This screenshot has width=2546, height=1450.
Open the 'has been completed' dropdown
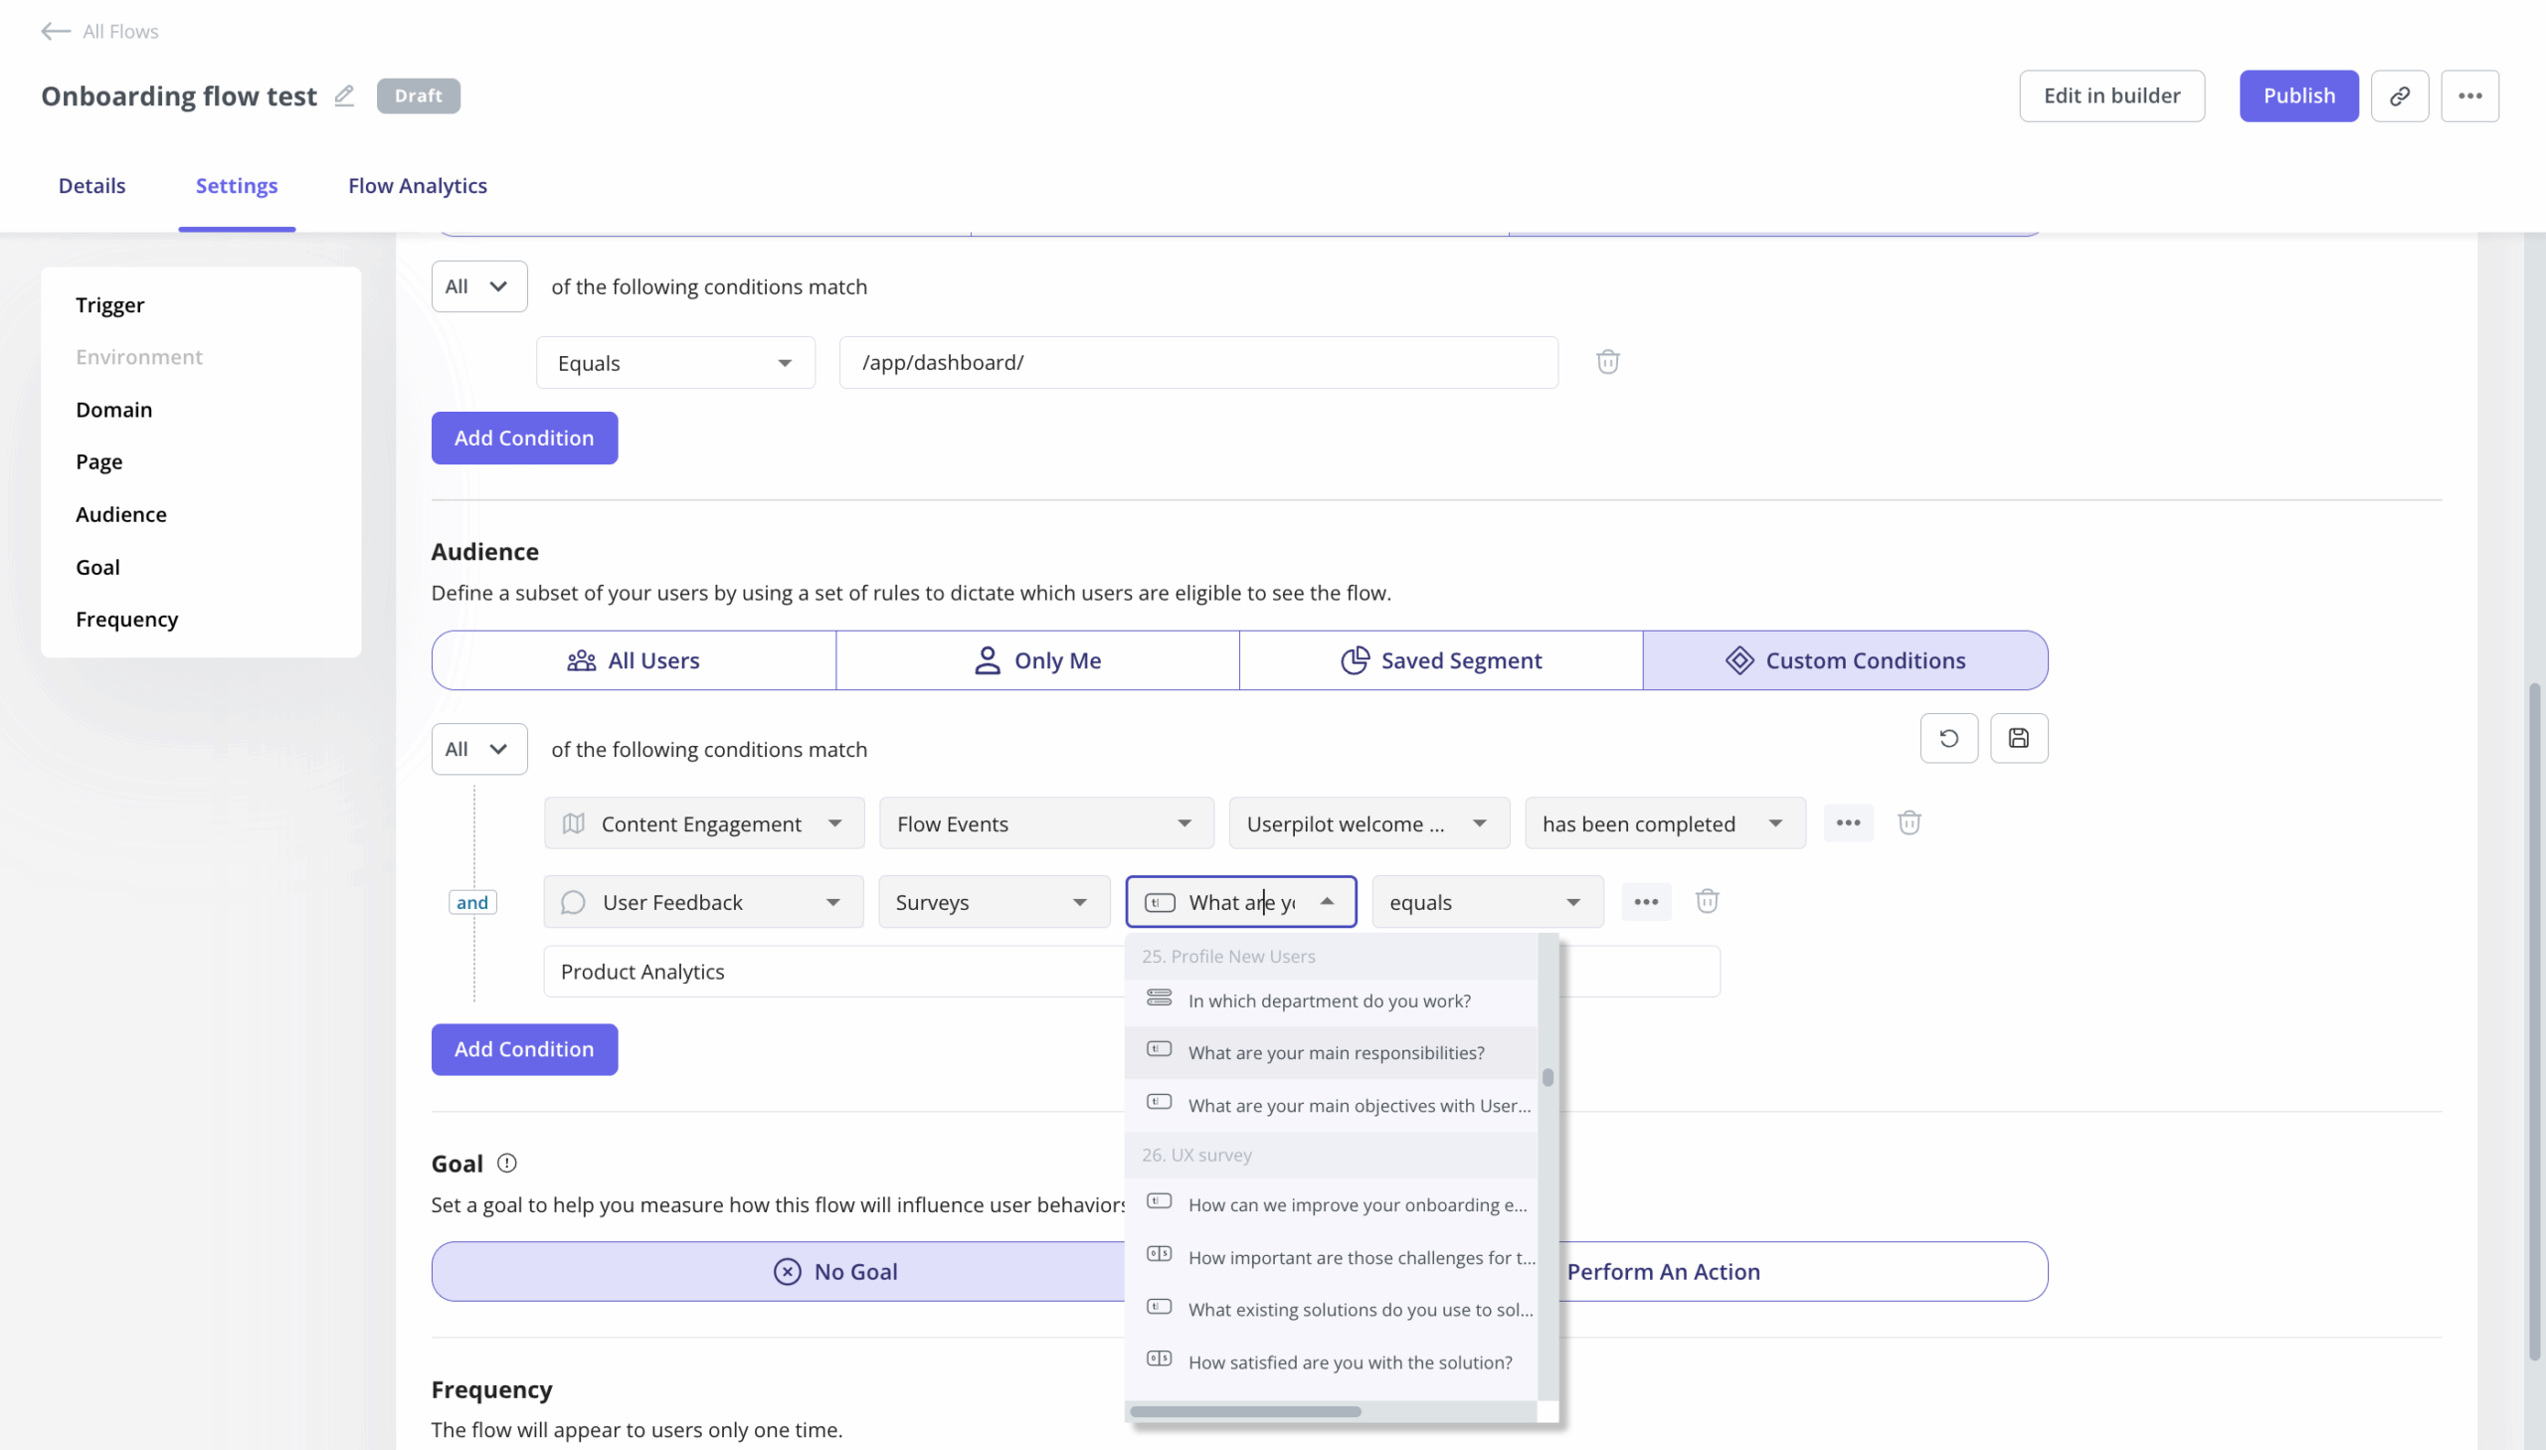(1664, 822)
